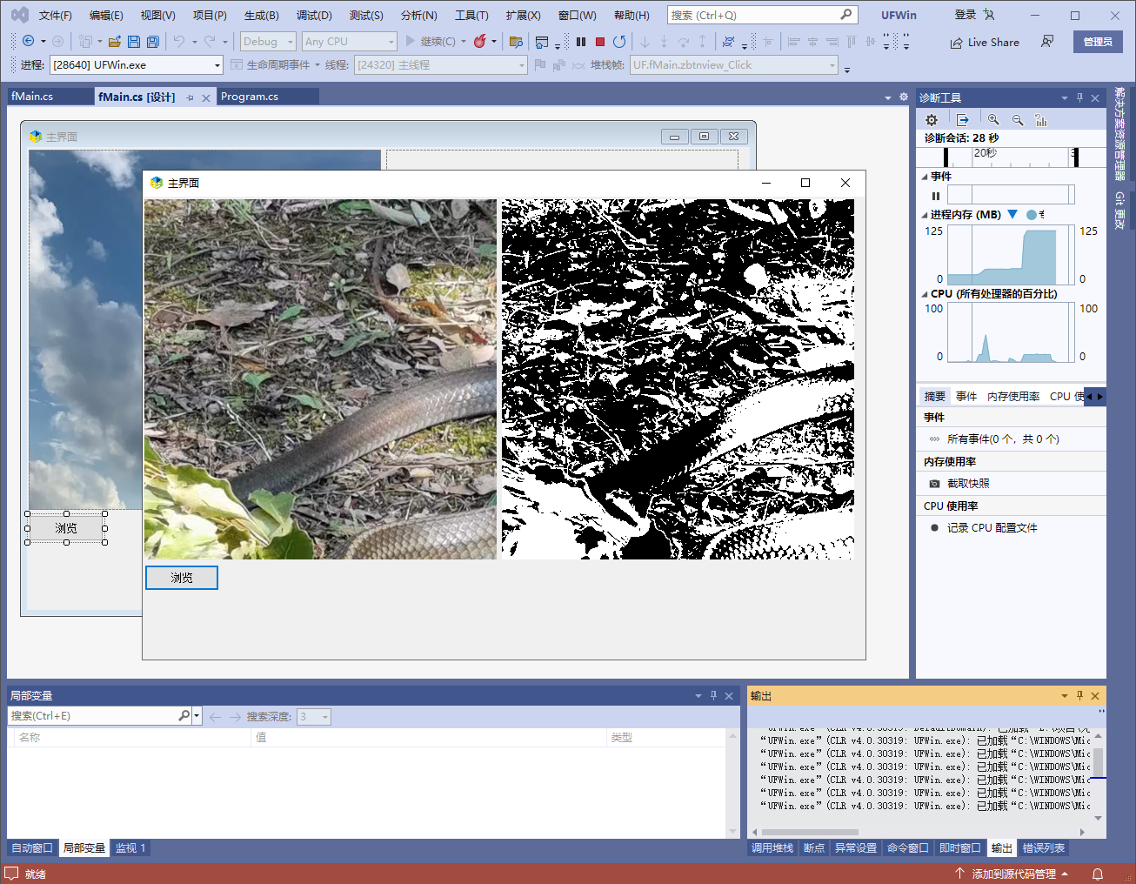Screen dimensions: 1136x884
Task: Pause the events timeline in diagnostic tools
Action: (936, 196)
